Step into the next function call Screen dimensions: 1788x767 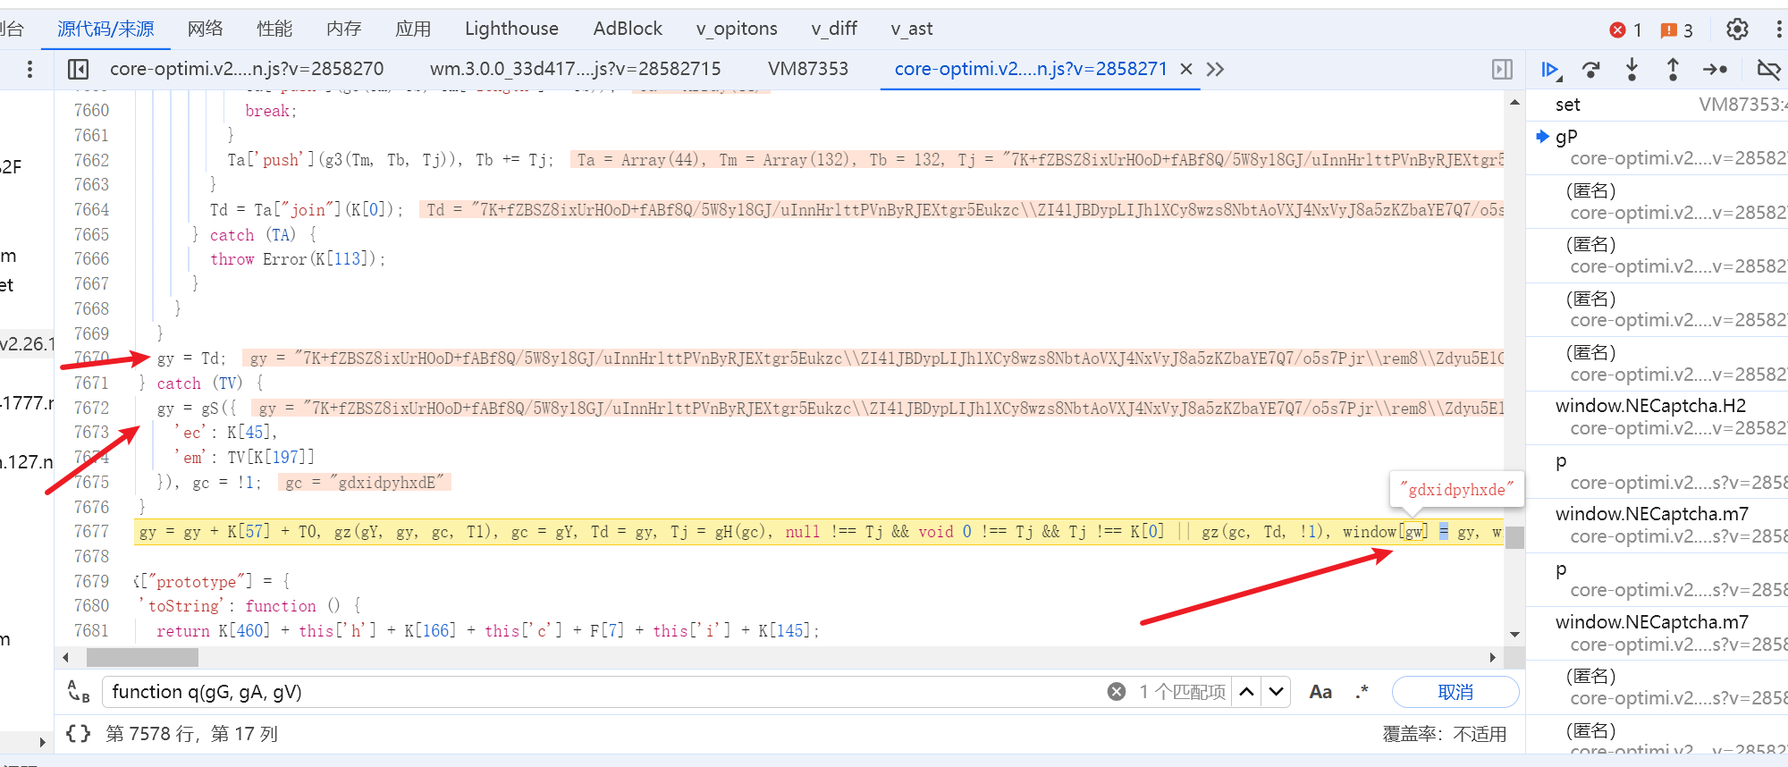(x=1632, y=70)
